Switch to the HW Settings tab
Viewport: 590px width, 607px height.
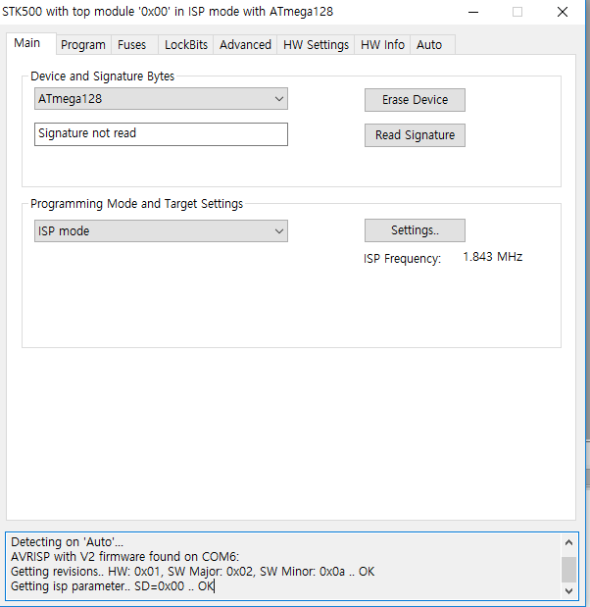[316, 45]
